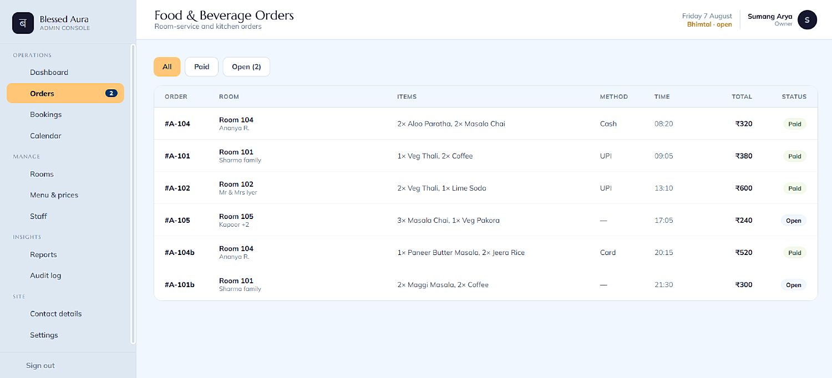Click the Bhimtal · open status text
Image resolution: width=832 pixels, height=378 pixels.
coord(709,24)
